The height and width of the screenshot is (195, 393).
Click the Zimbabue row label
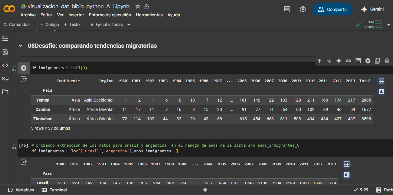click(x=43, y=119)
